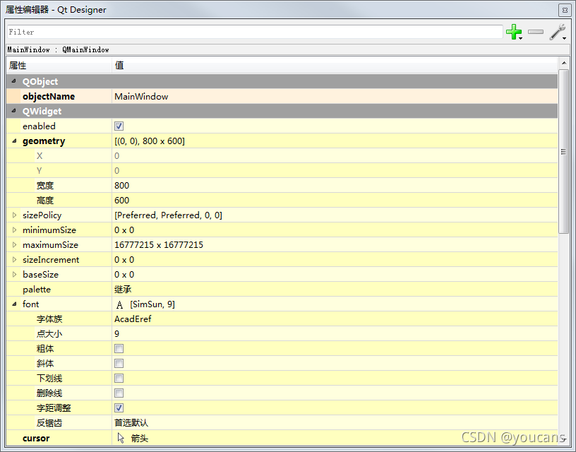Expand the minimumSize property
The image size is (576, 452).
(x=14, y=230)
